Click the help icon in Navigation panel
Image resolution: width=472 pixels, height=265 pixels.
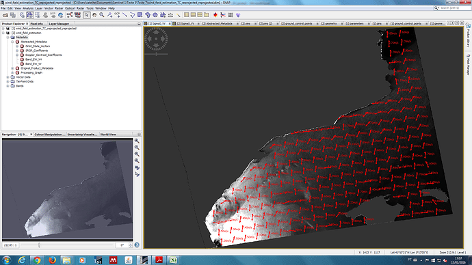point(137,245)
